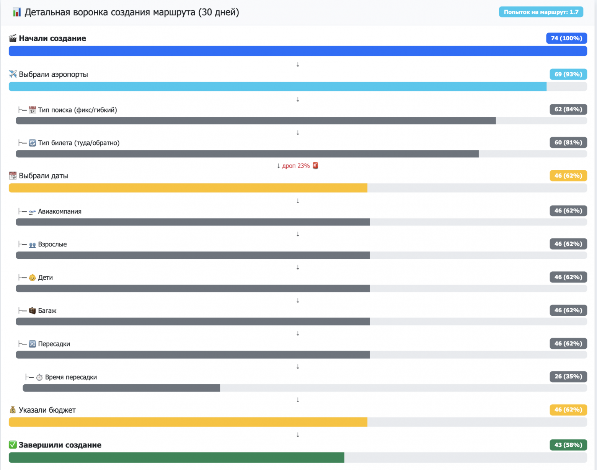
Task: Click the 74 (100%) badge
Action: tap(566, 38)
